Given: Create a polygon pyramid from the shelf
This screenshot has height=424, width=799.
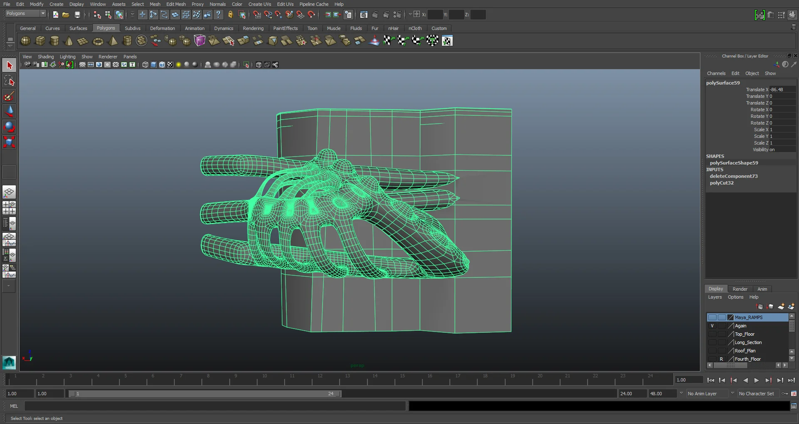Looking at the screenshot, I should pyautogui.click(x=113, y=41).
